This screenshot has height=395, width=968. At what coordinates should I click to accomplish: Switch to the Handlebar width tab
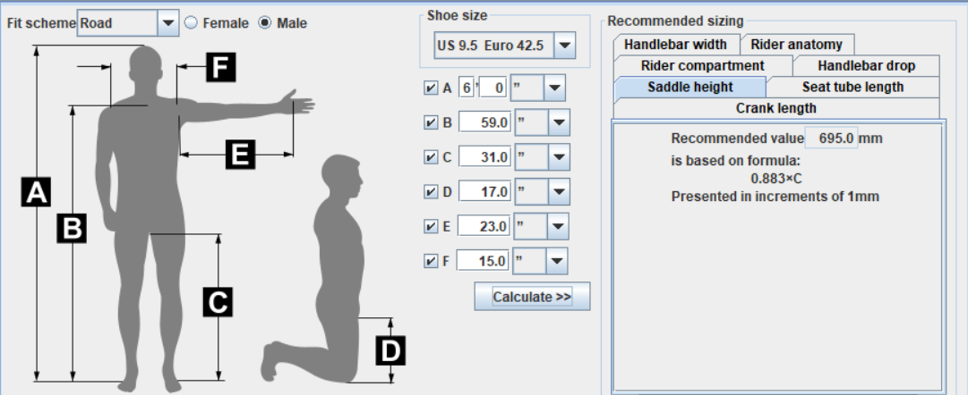point(675,45)
